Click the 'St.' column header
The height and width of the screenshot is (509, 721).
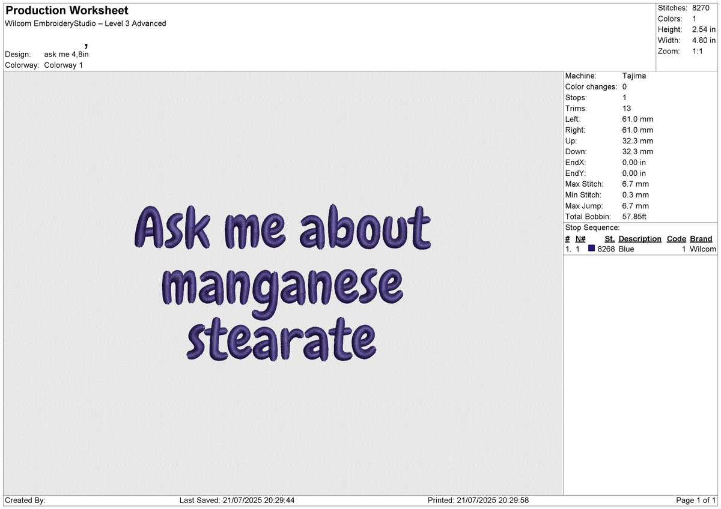pyautogui.click(x=609, y=238)
